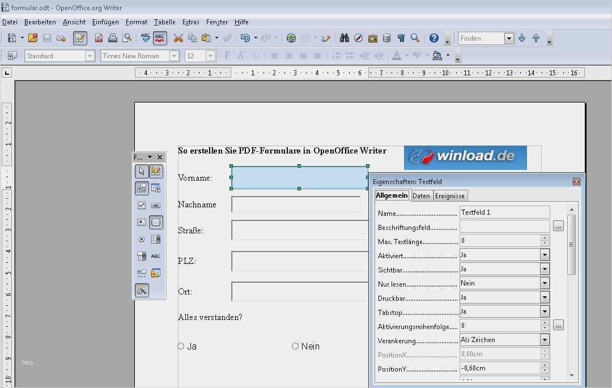Screen dimensions: 612x388
Task: Open Find & Replace binoculars icon
Action: 344,38
